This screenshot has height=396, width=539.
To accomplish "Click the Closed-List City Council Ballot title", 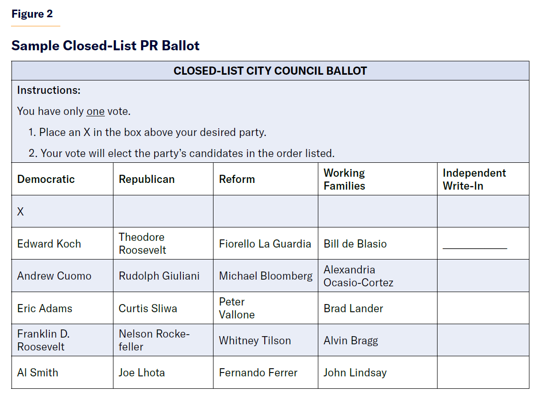I will 270,71.
